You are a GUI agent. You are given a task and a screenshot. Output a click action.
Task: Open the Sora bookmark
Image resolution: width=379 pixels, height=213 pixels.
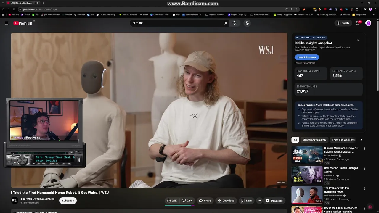(91, 14)
